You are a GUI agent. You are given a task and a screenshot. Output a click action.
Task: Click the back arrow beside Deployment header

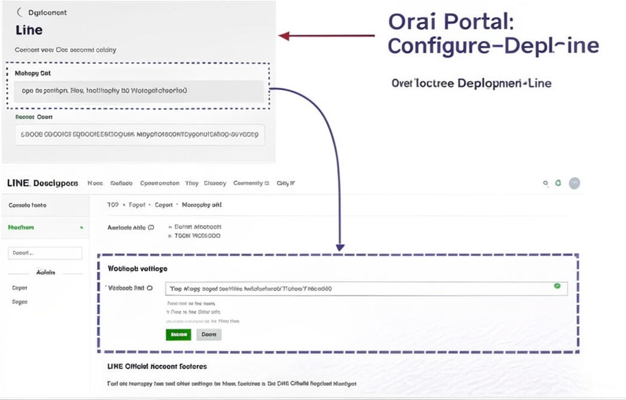20,12
